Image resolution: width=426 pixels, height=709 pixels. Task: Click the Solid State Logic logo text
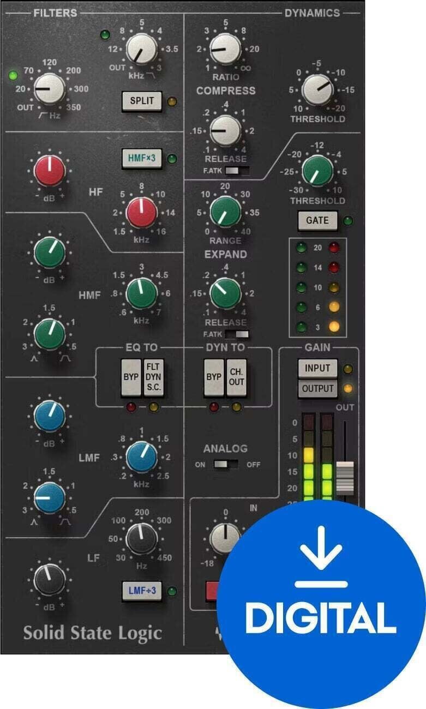click(x=93, y=633)
